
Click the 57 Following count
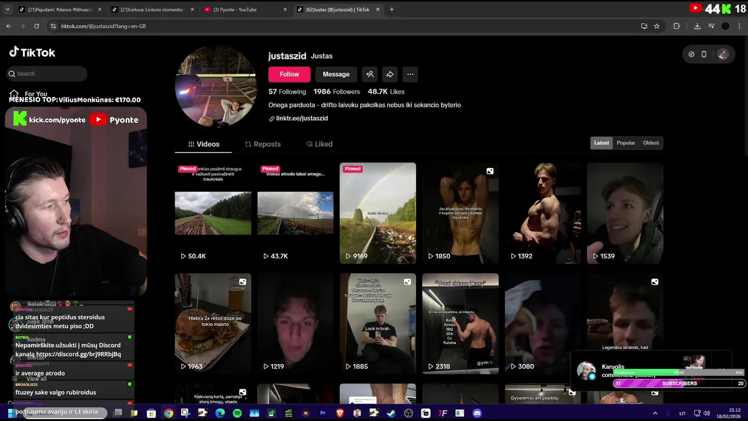pos(287,92)
